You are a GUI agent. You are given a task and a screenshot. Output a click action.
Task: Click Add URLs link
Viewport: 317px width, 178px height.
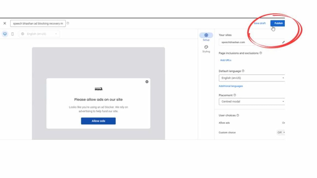coord(226,60)
